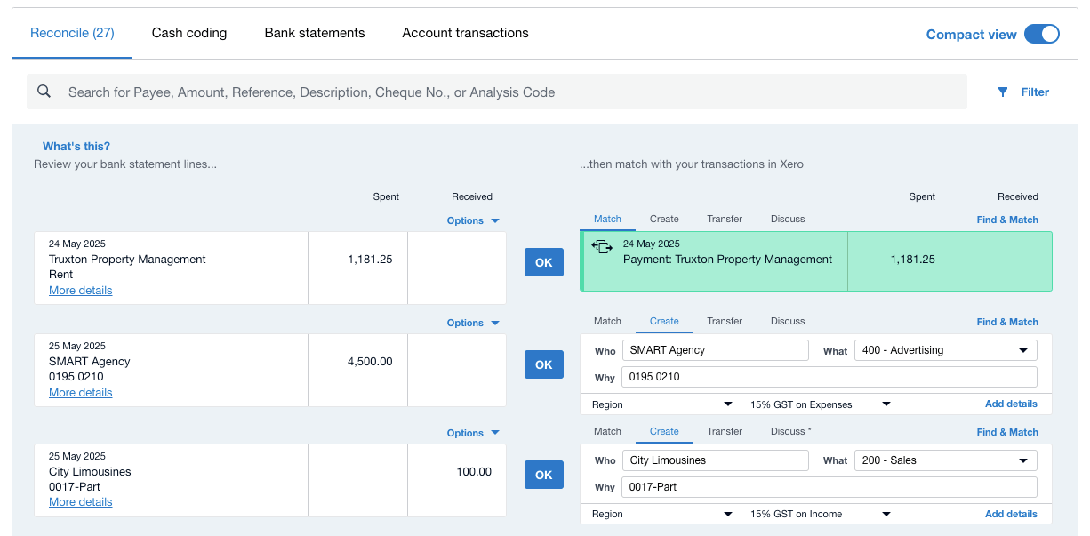Viewport: 1090px width, 536px height.
Task: Click OK for the City Limousines line
Action: pyautogui.click(x=544, y=475)
